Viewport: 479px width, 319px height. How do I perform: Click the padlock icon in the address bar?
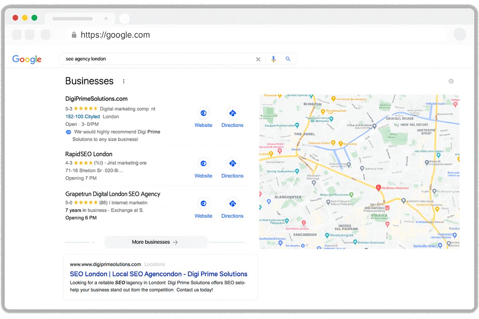coord(74,35)
